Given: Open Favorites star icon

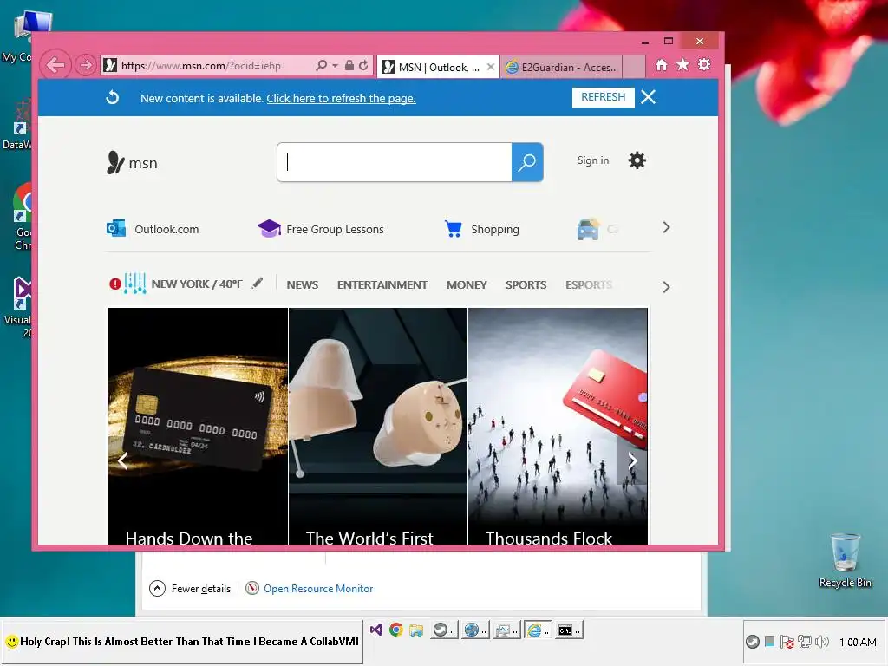Looking at the screenshot, I should coord(683,64).
